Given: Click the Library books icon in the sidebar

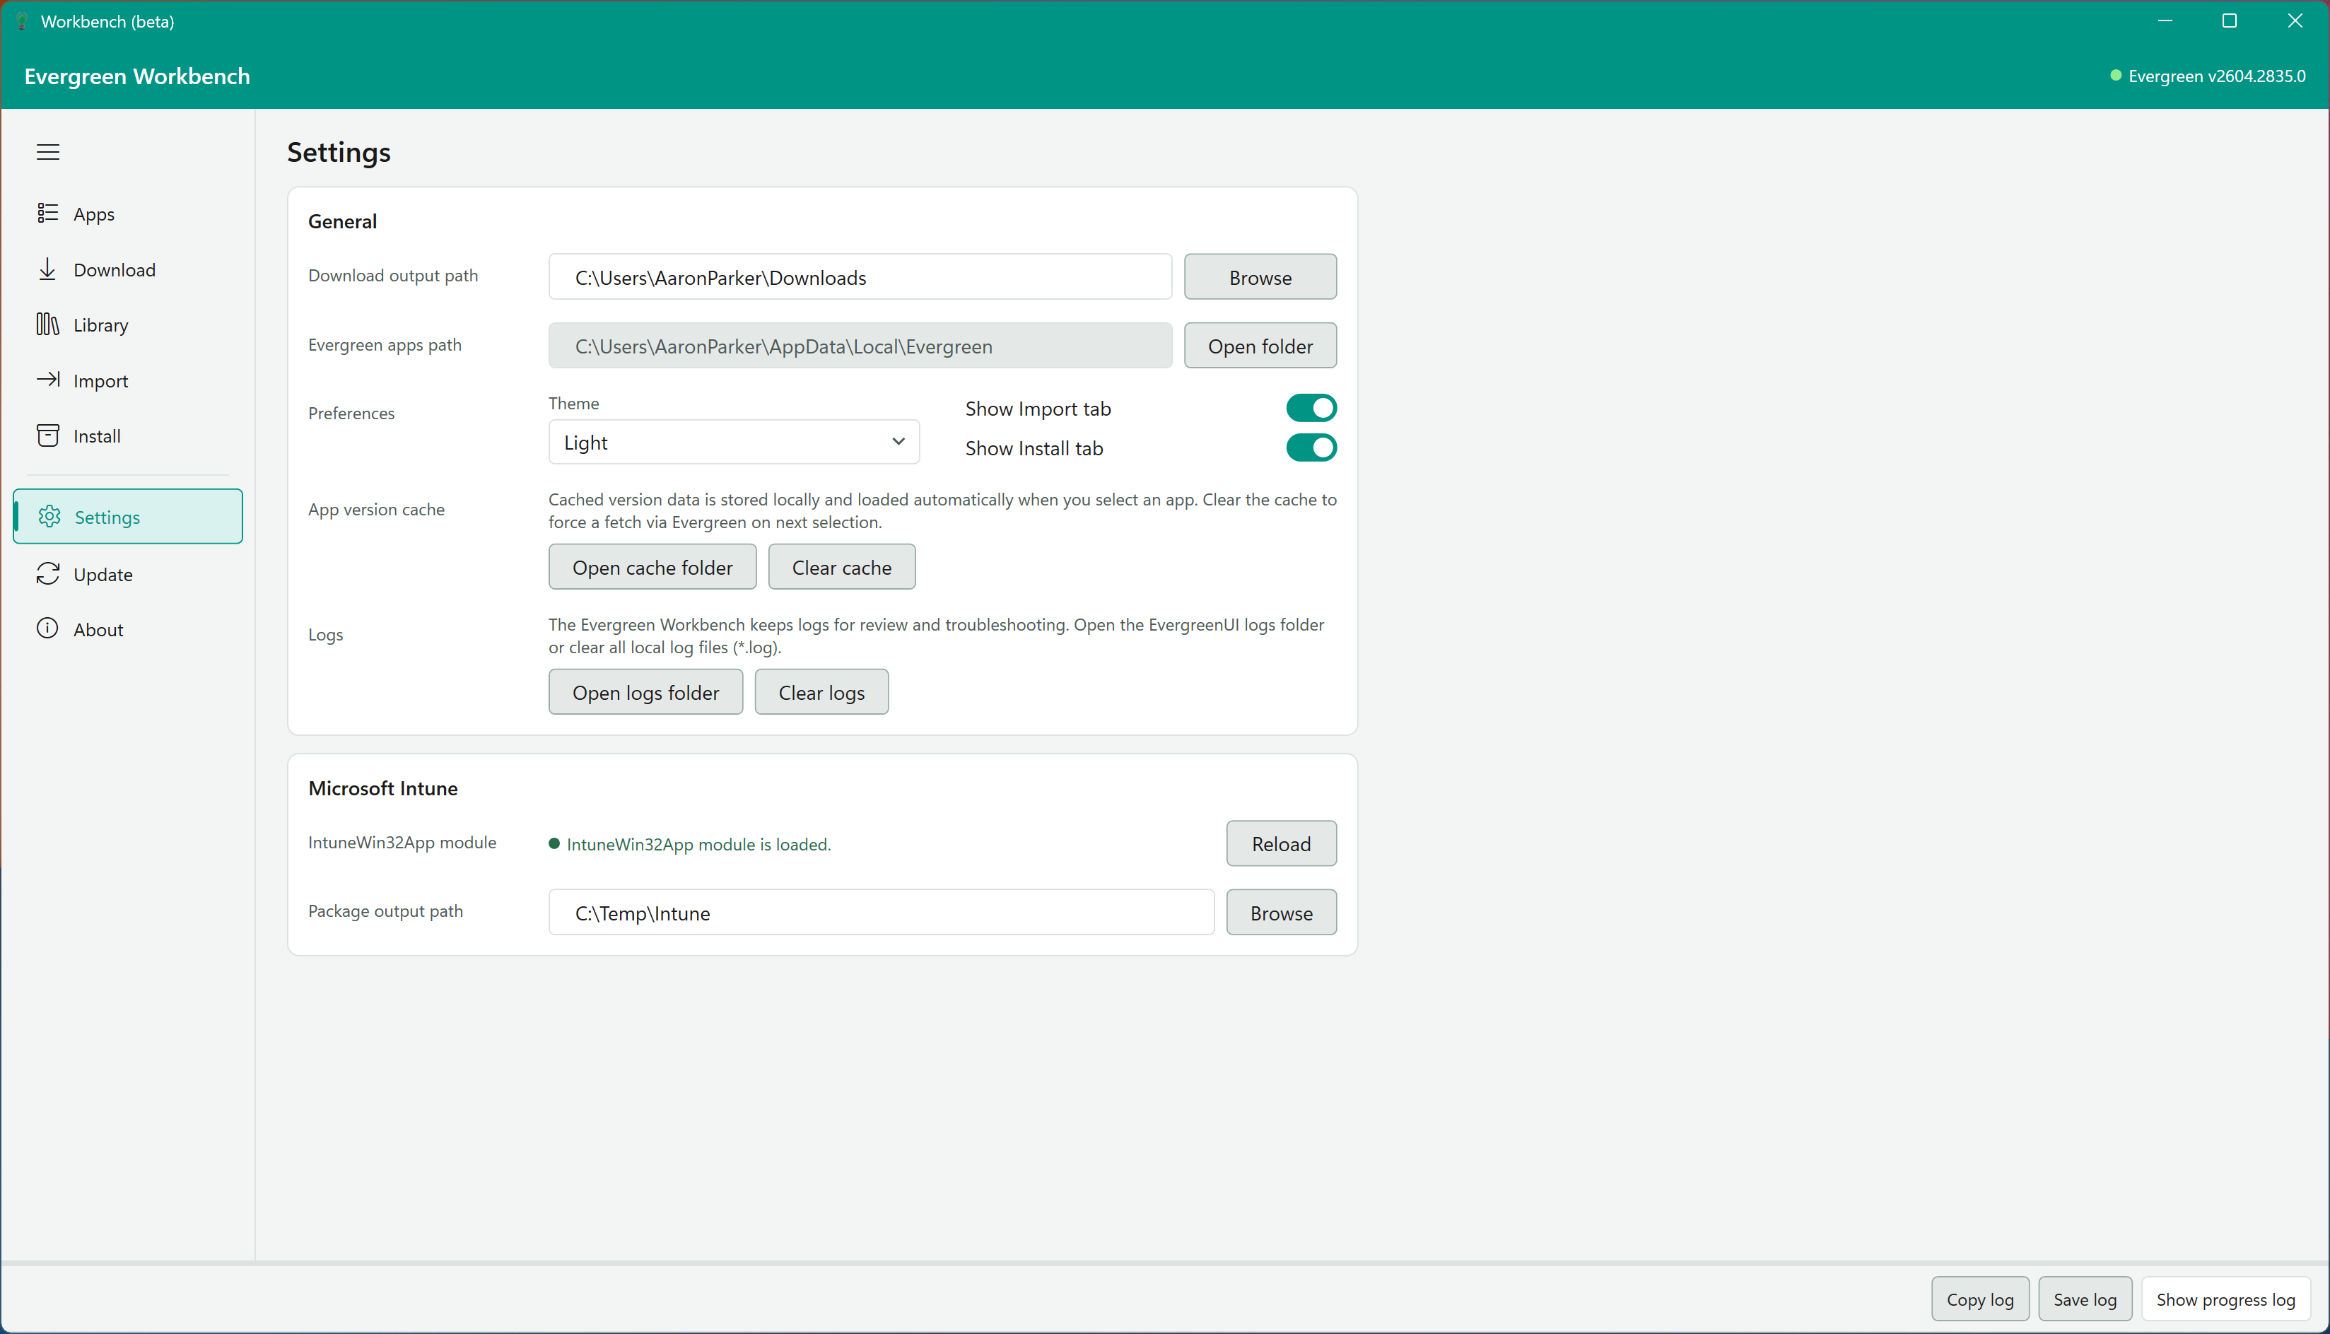Looking at the screenshot, I should coord(47,324).
